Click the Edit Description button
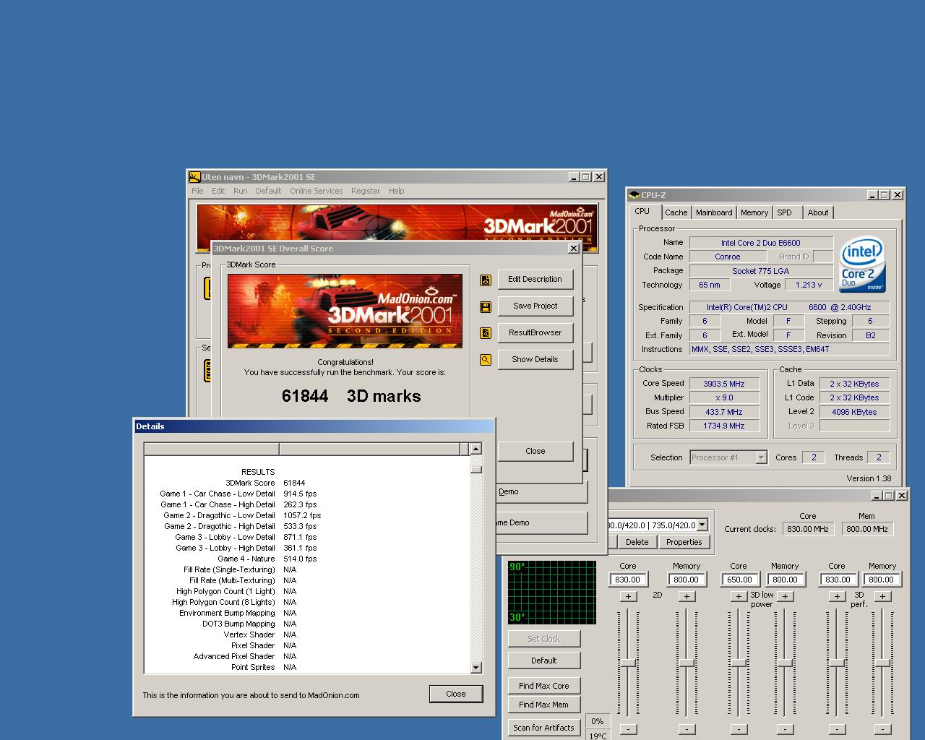The image size is (925, 740). [x=535, y=280]
